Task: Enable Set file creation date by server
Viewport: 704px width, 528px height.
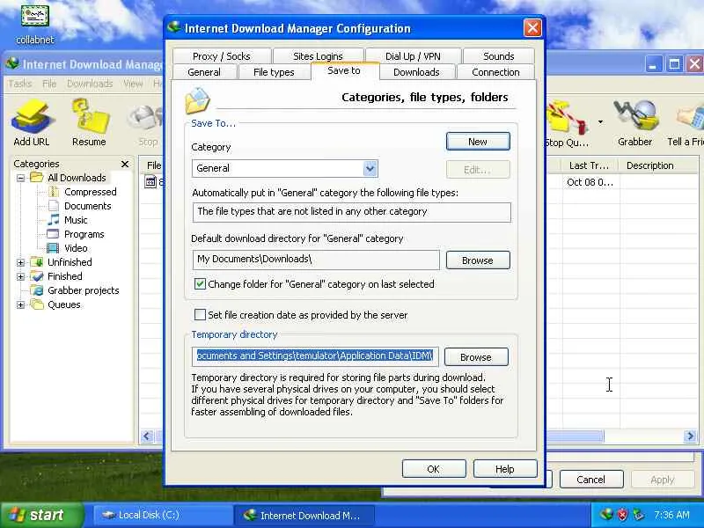Action: coord(201,315)
